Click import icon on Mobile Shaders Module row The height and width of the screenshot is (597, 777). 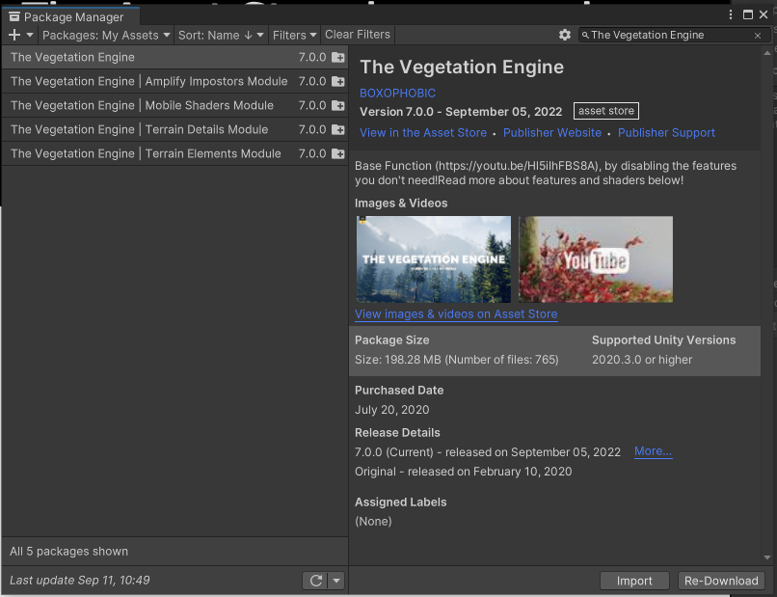338,106
